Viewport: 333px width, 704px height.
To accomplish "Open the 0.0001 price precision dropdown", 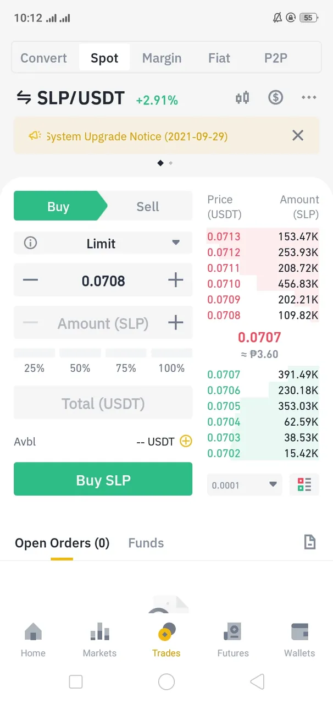I will tap(245, 485).
